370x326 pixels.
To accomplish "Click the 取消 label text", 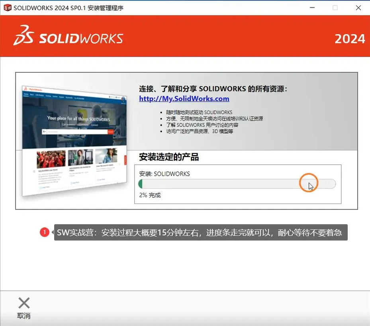I will (24, 316).
